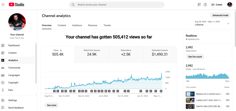Open Content section icon in sidebar
236x111 pixels.
[x=3, y=53]
